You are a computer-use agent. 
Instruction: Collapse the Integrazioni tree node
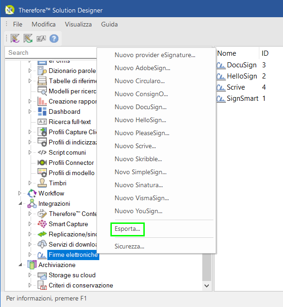click(20, 203)
